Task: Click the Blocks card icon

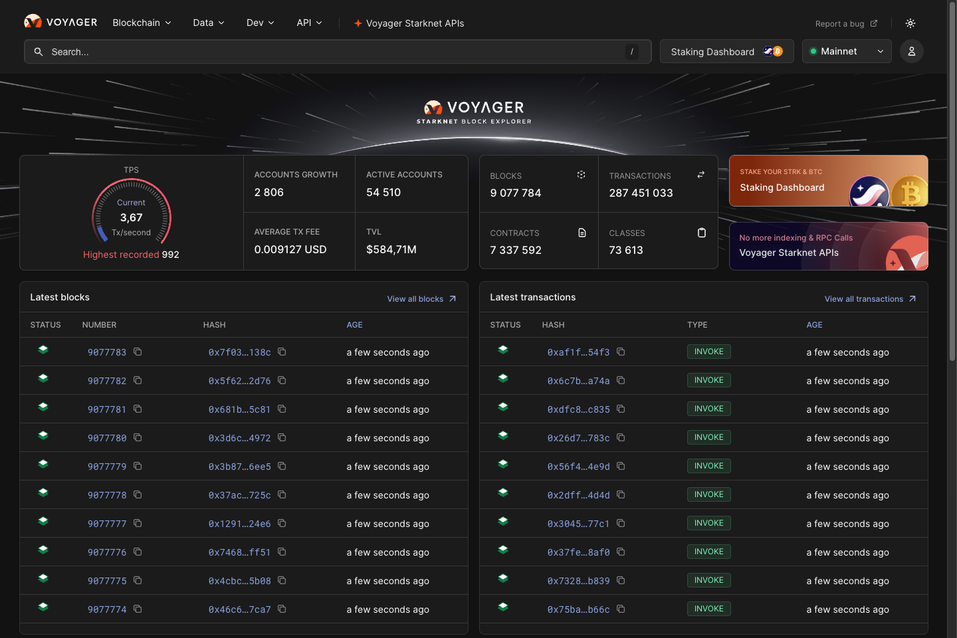Action: click(582, 175)
